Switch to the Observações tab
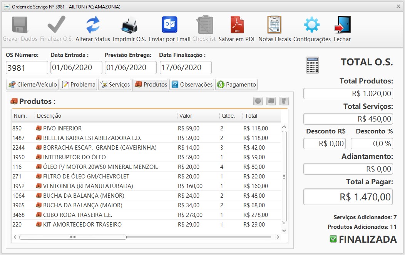Viewport: 405px width, 255px height. (x=191, y=84)
